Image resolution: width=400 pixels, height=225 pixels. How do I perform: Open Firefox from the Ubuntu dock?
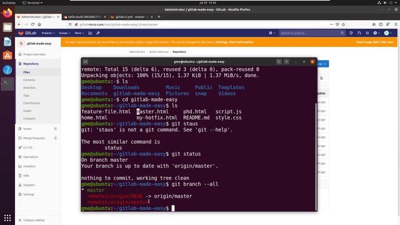click(x=7, y=12)
